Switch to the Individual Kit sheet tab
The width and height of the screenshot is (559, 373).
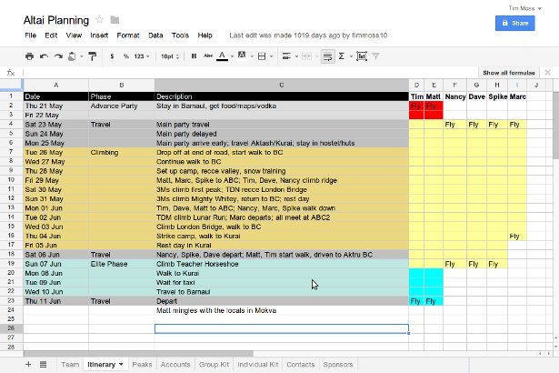[258, 365]
